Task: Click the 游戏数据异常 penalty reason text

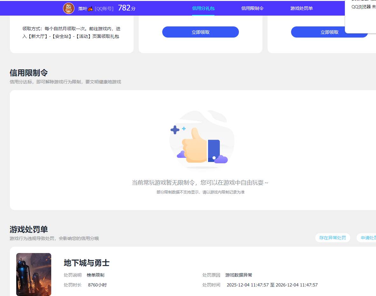Action: point(238,275)
